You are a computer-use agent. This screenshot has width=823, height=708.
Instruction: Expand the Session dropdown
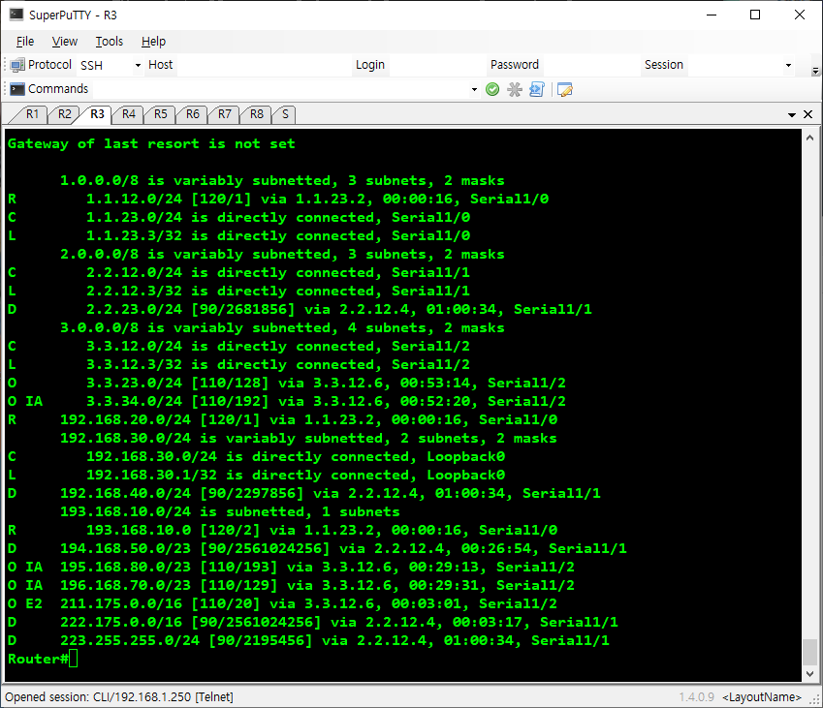point(788,66)
